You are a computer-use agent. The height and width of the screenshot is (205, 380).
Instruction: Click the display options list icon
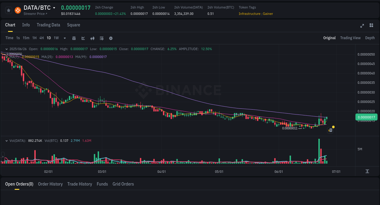point(102,38)
